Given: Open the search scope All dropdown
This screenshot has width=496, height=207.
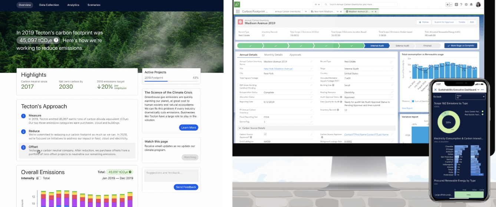Looking at the screenshot, I should point(317,4).
